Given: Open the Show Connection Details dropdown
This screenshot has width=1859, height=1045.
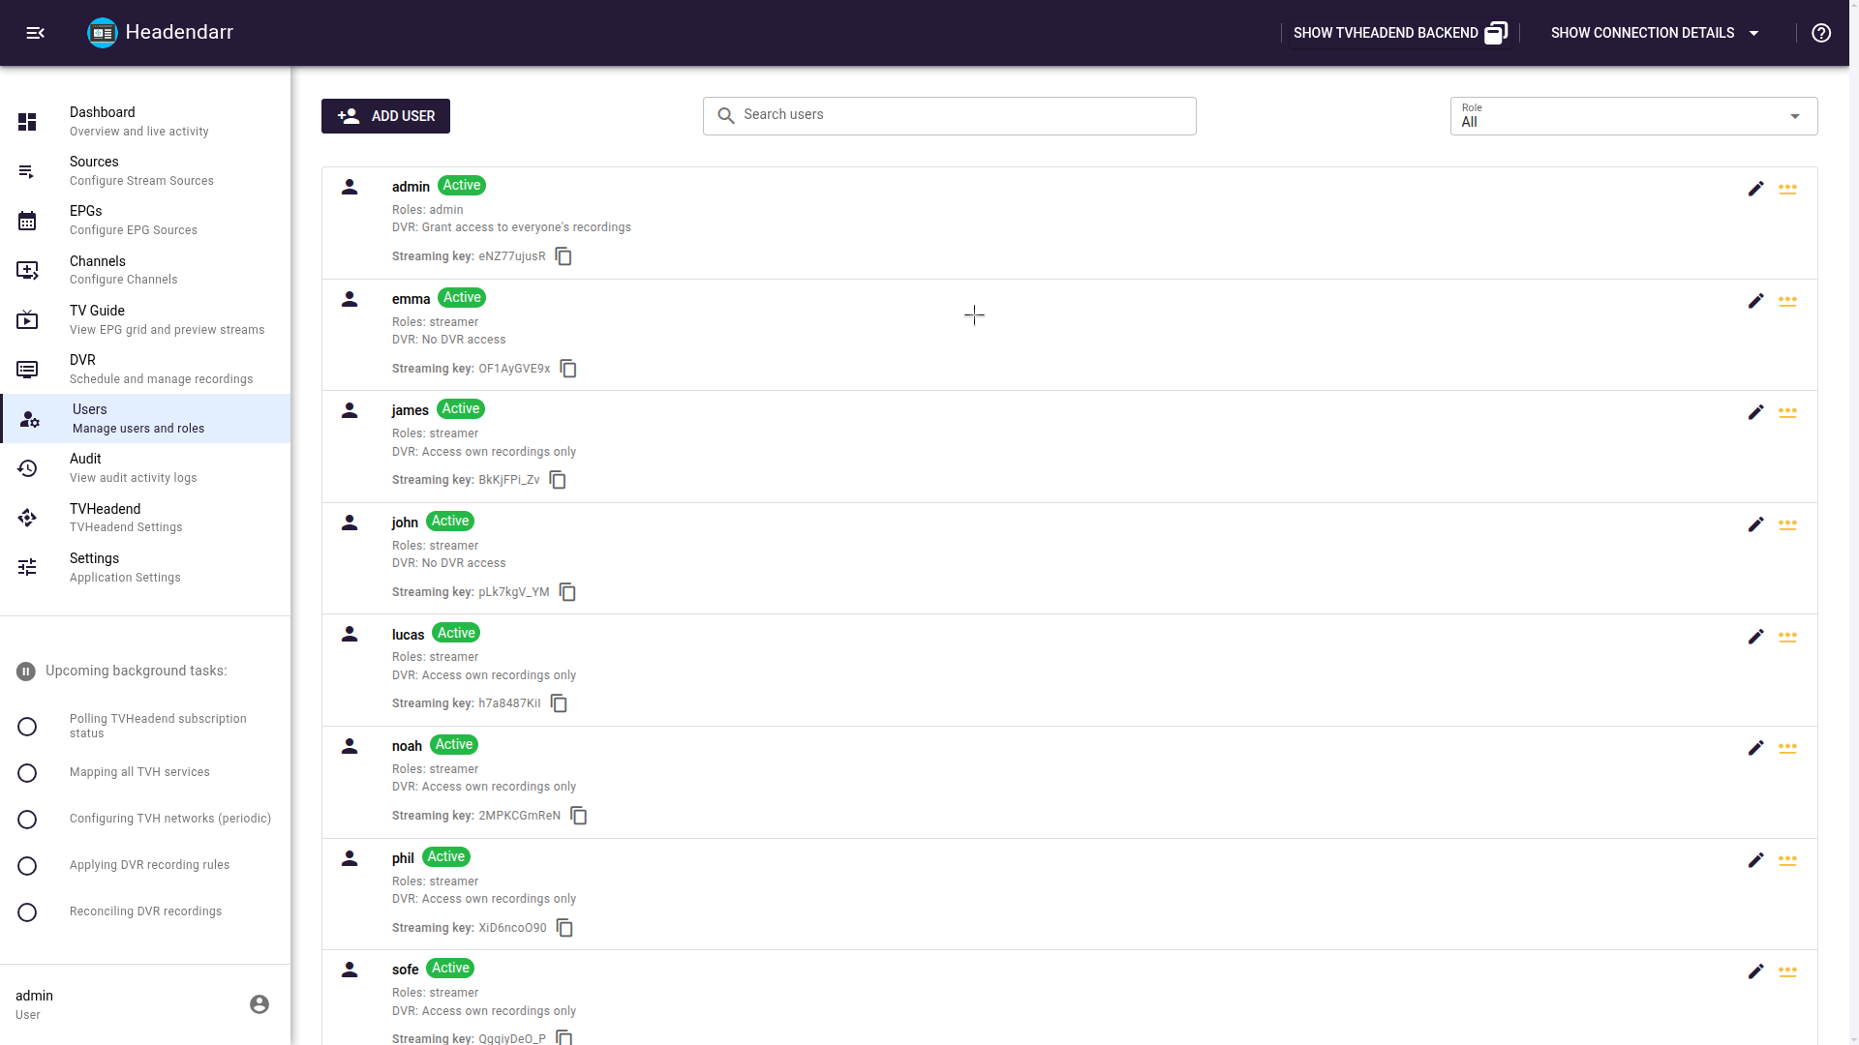Looking at the screenshot, I should (x=1655, y=32).
